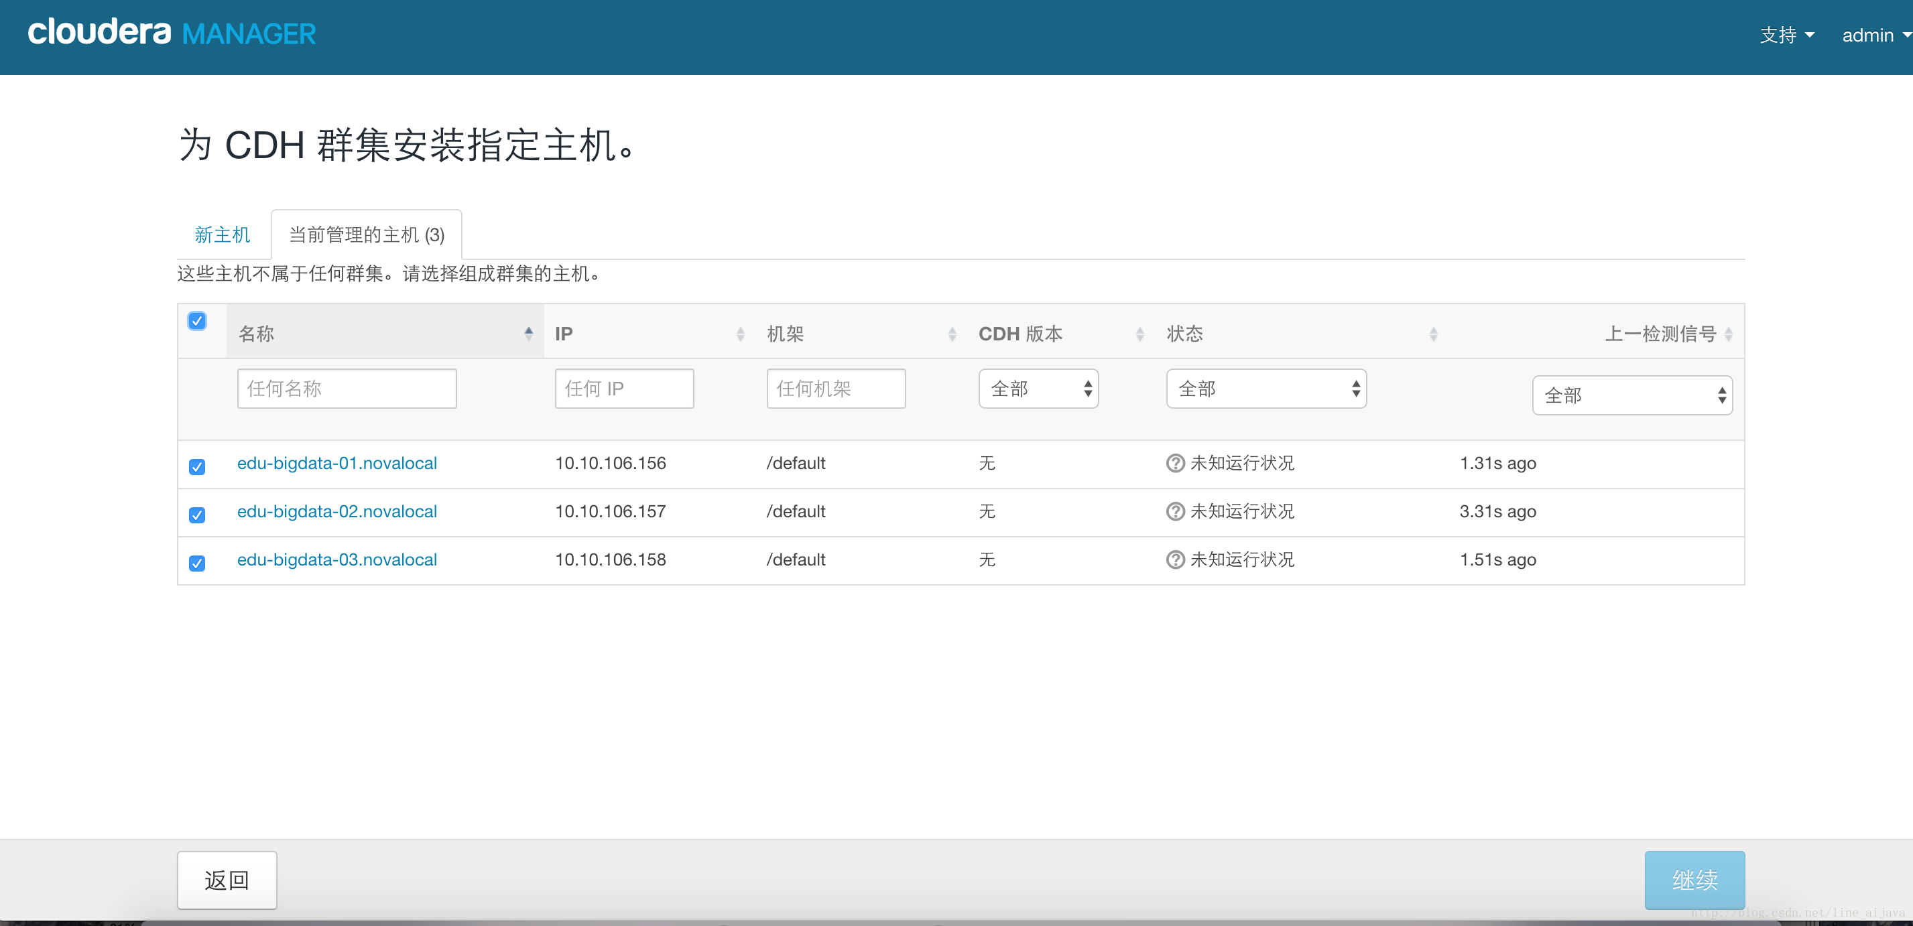This screenshot has height=926, width=1913.
Task: Click unknown-health icon for edu-bigdata-02
Action: click(x=1175, y=512)
